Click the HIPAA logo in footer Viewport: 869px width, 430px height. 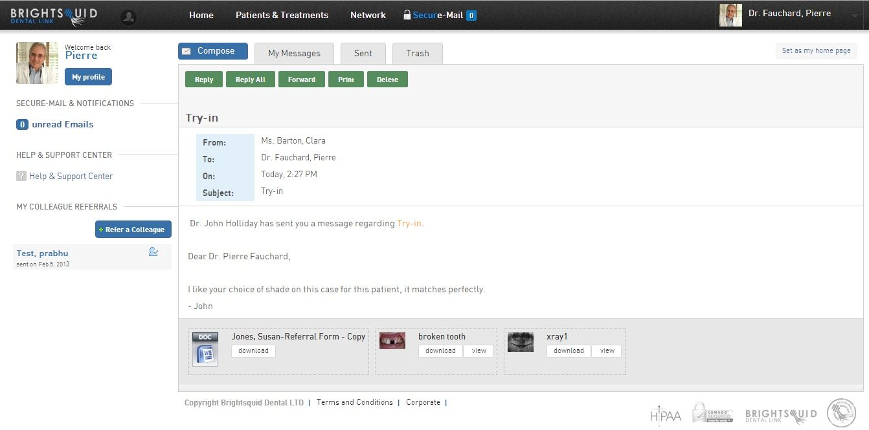point(666,415)
